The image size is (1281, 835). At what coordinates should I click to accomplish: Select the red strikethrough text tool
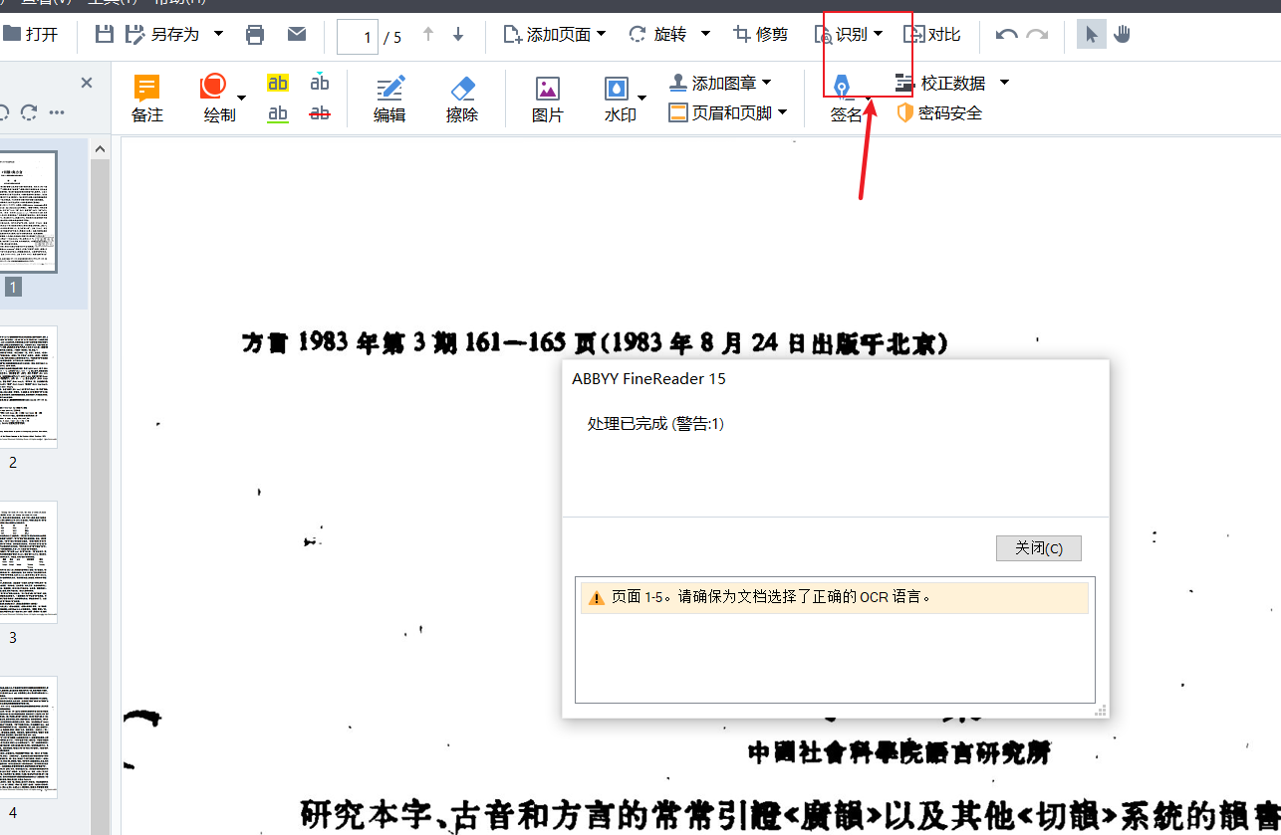[x=320, y=113]
